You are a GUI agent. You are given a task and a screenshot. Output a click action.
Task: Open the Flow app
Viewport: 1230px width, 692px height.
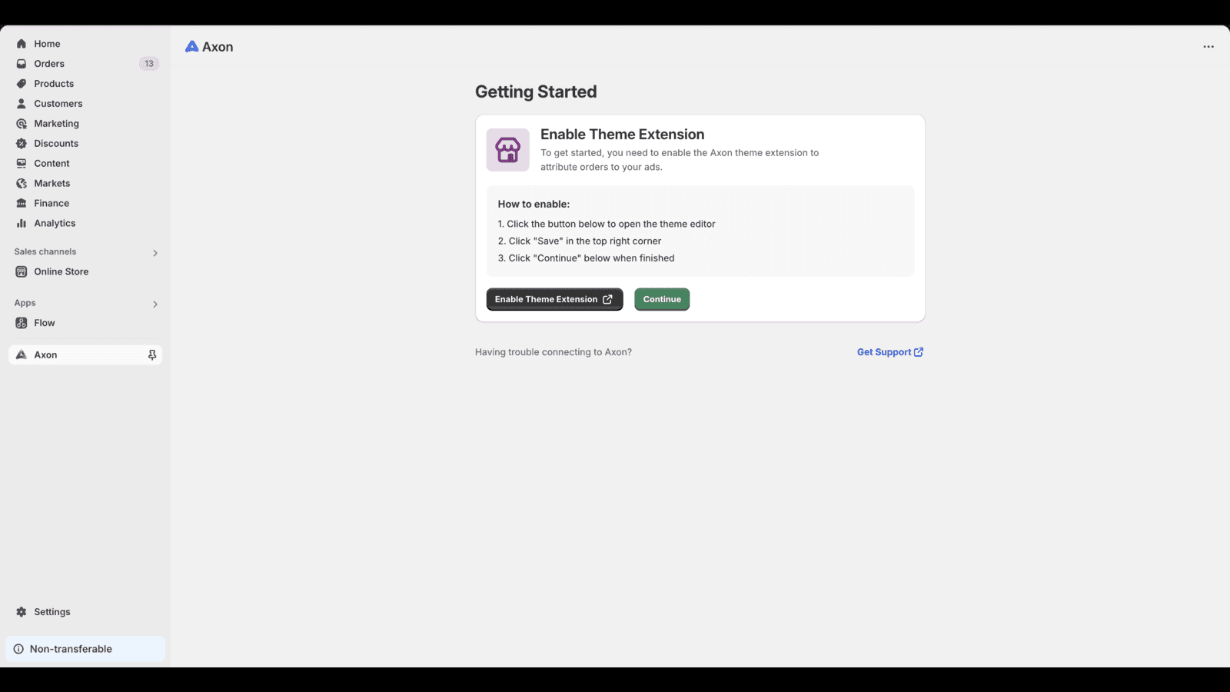click(44, 323)
